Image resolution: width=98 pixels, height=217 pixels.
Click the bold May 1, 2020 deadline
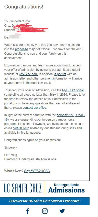pyautogui.click(x=59, y=95)
